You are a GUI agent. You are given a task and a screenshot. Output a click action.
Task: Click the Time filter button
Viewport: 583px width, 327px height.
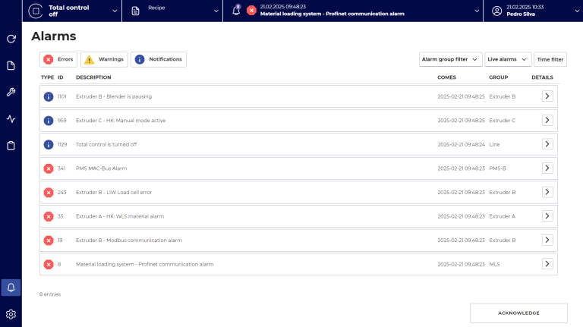(x=550, y=59)
